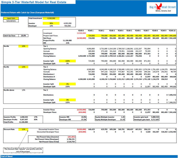Click the YEAR 10 column header

click(x=172, y=31)
